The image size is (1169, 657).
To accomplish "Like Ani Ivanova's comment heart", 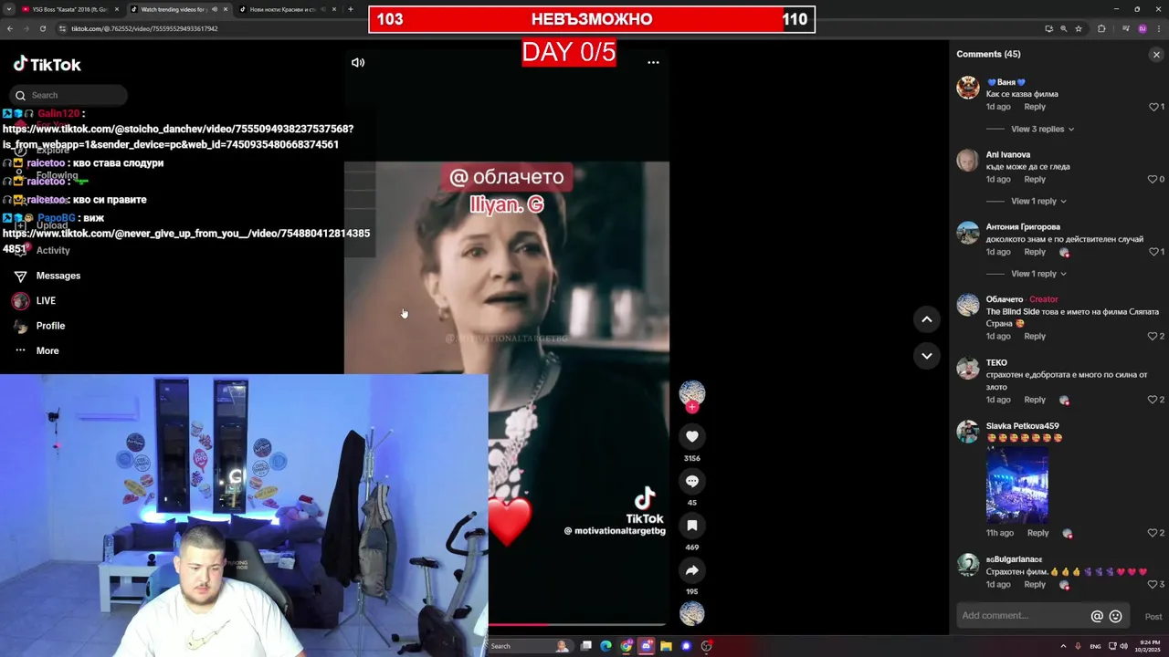I will pos(1153,180).
